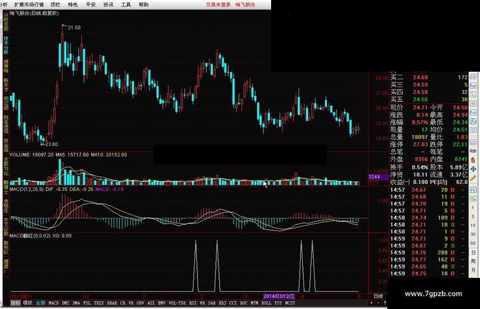Image resolution: width=480 pixels, height=309 pixels.
Task: Open the 特色 menu
Action: (72, 4)
